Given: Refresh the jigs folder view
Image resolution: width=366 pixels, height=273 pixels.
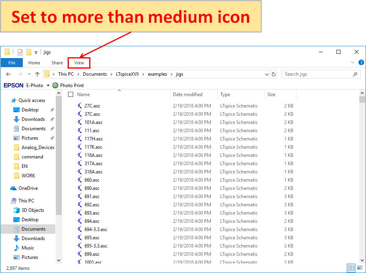Looking at the screenshot, I should point(274,74).
